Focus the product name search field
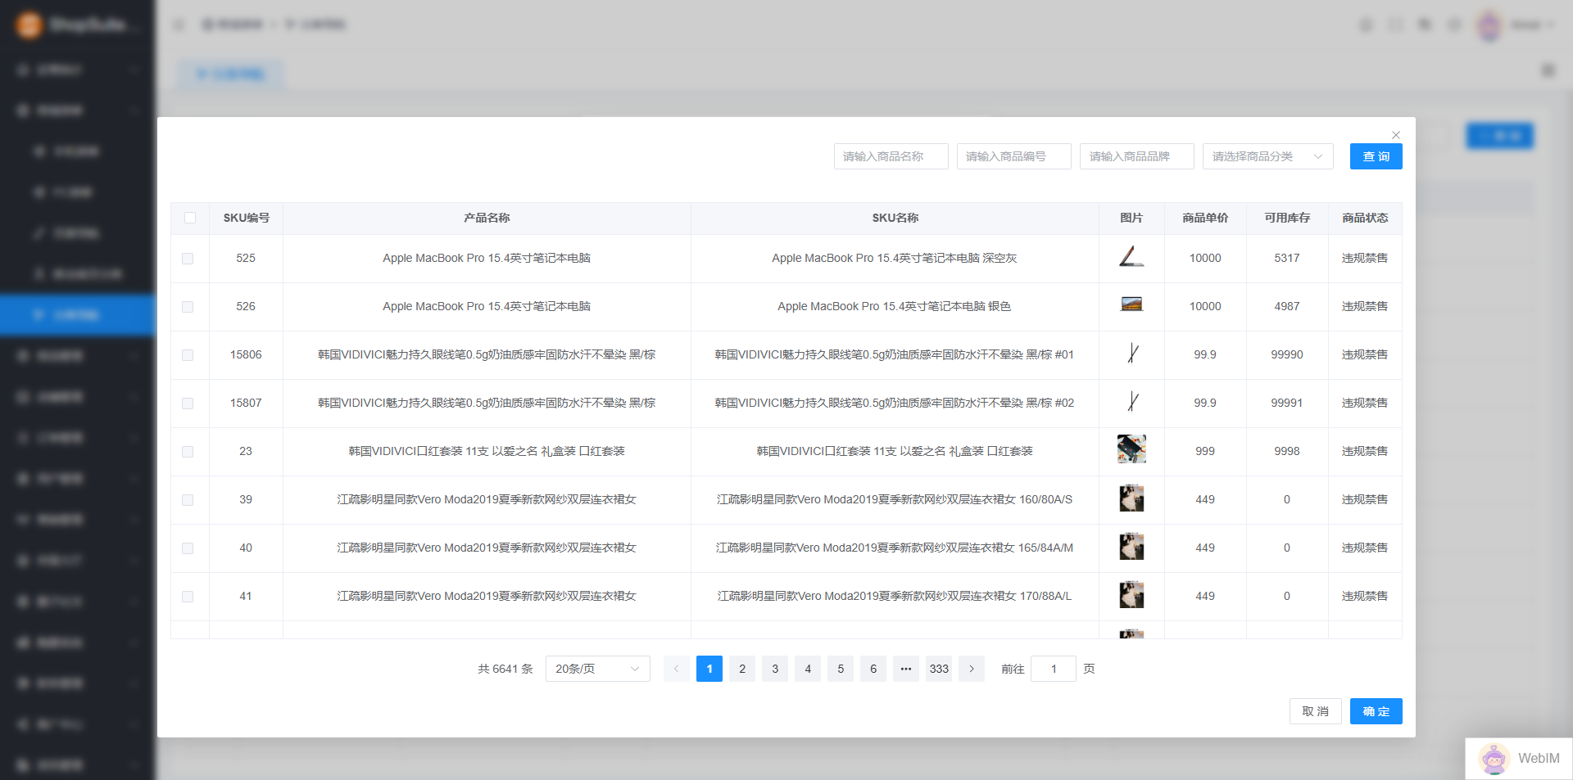The height and width of the screenshot is (780, 1573). pyautogui.click(x=891, y=156)
